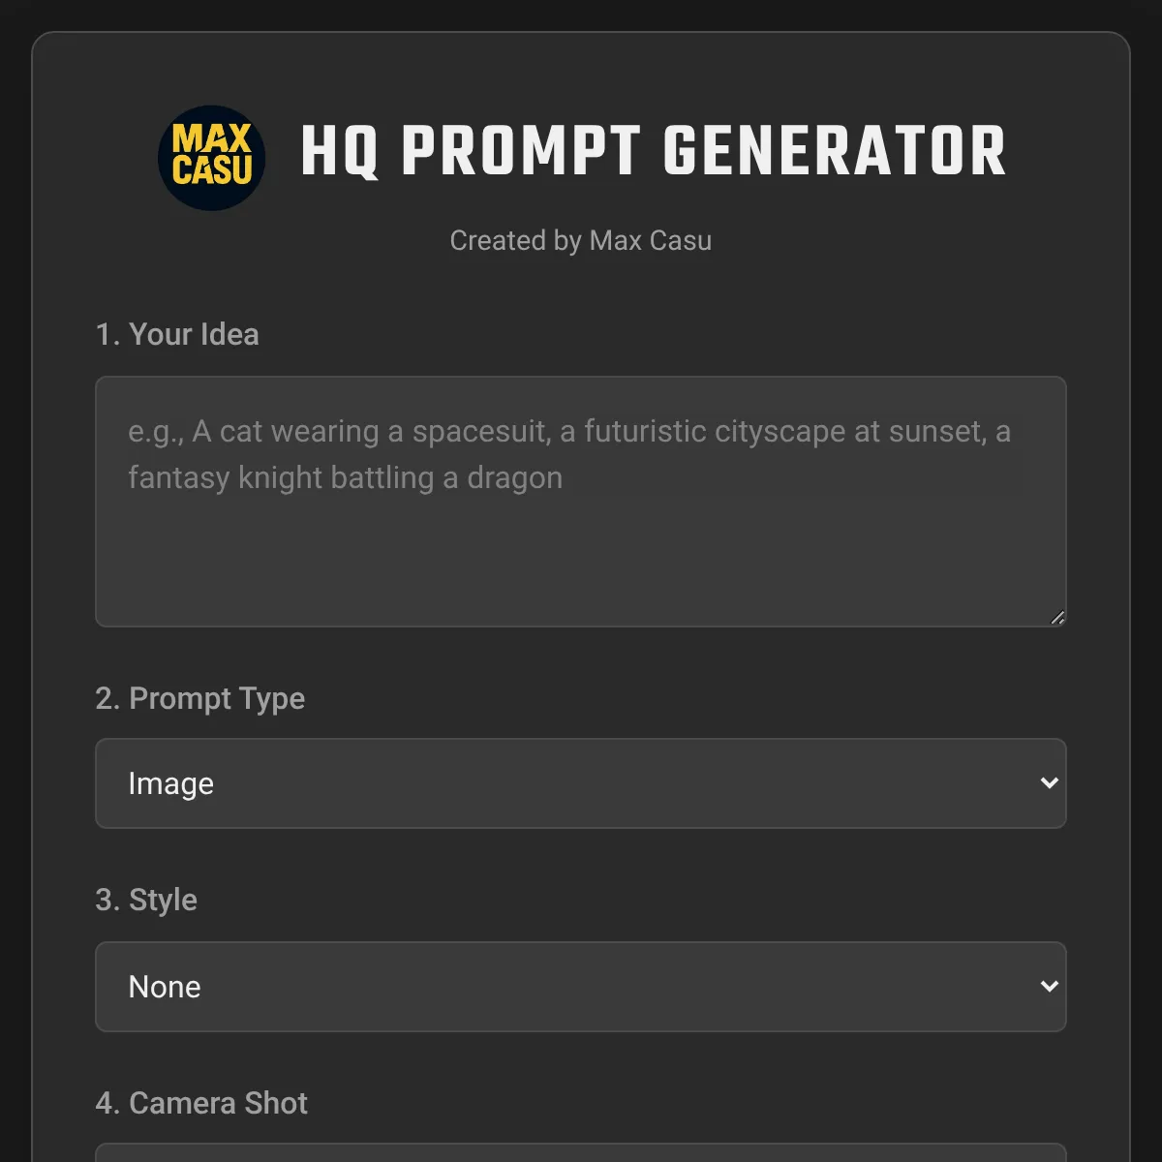Click the "3. Style" label
Image resolution: width=1162 pixels, height=1162 pixels.
[x=146, y=900]
